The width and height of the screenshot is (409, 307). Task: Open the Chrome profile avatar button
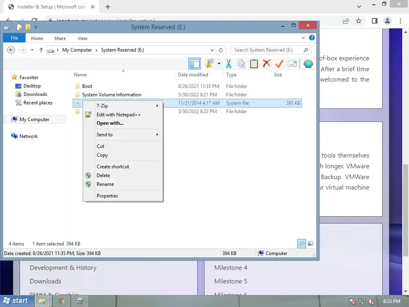click(387, 21)
